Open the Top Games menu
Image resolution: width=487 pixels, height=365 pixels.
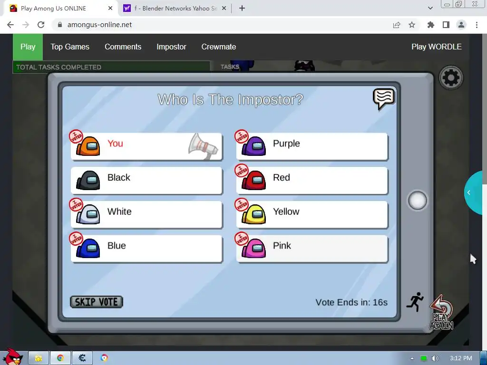tap(70, 47)
